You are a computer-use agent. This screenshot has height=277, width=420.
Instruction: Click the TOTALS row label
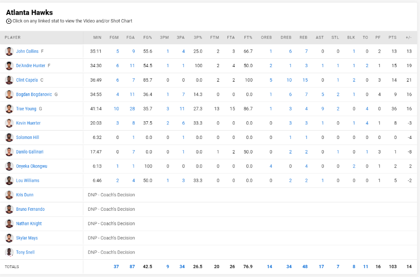12,267
